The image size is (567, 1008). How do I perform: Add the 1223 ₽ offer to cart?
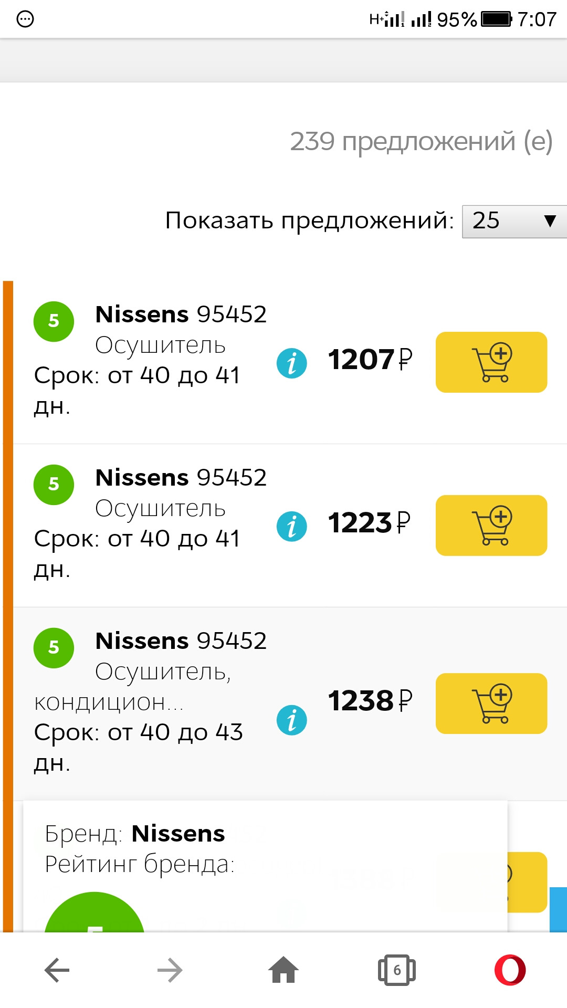pyautogui.click(x=490, y=525)
